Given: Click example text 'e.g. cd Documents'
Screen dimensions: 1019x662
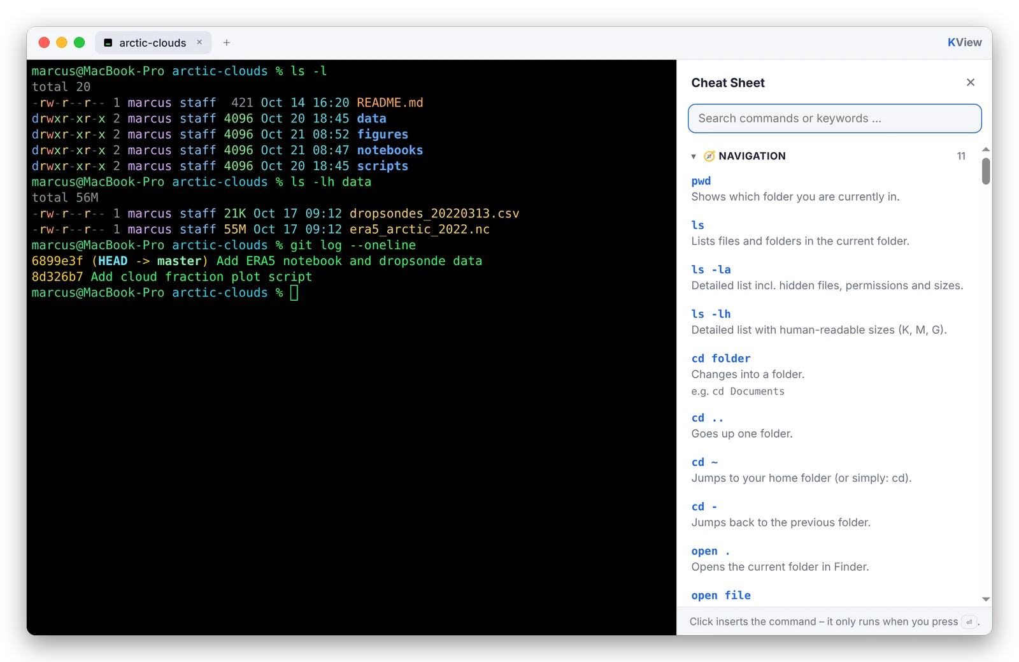Looking at the screenshot, I should tap(738, 391).
